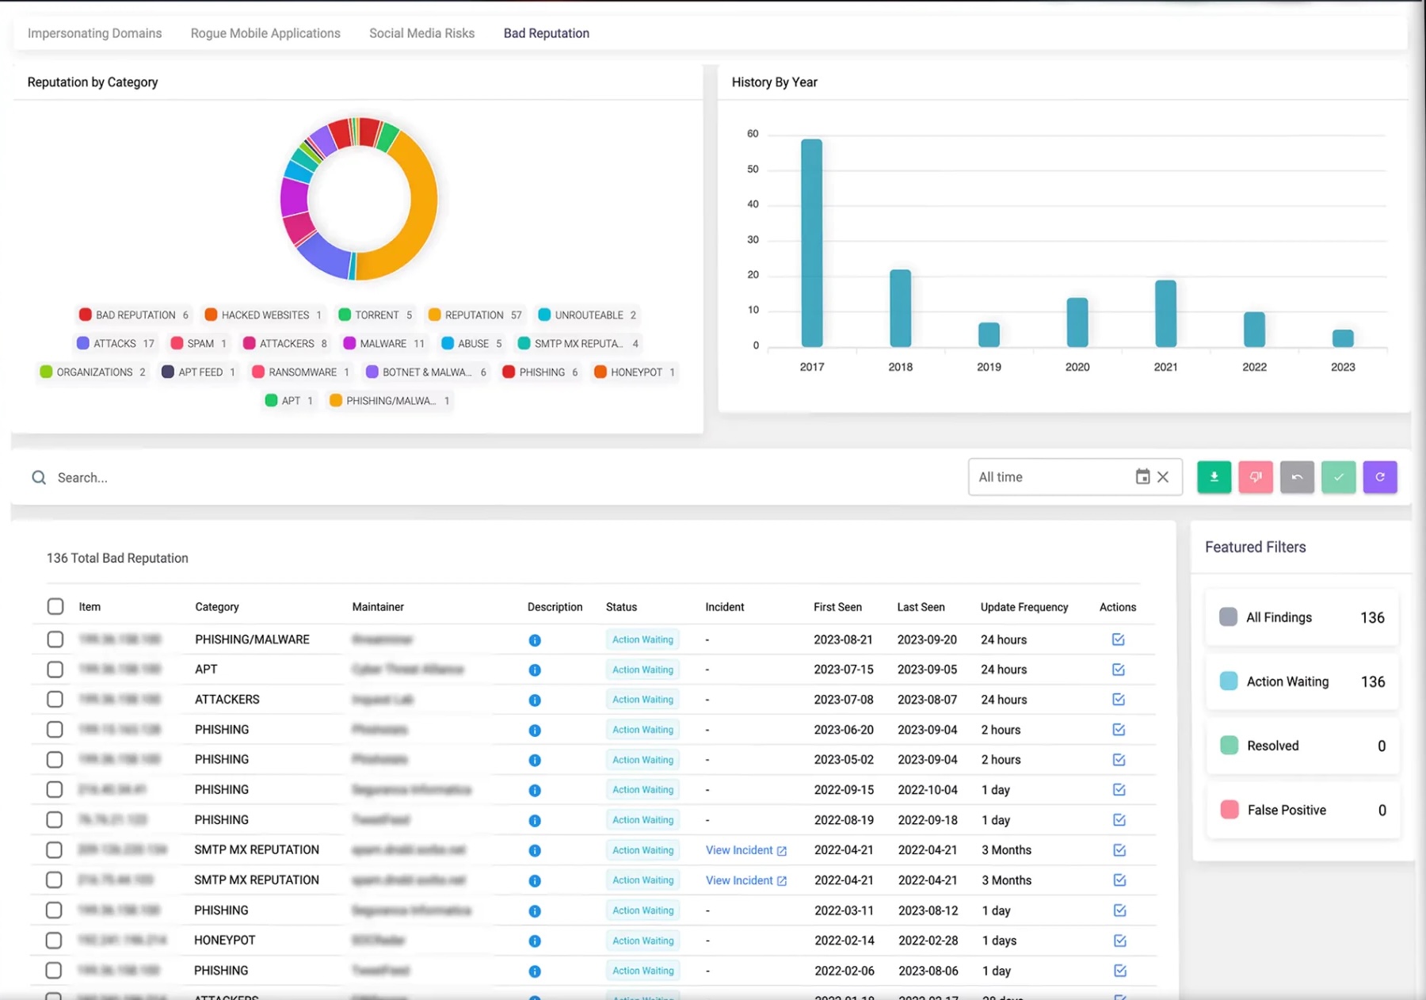Select the PHISHING/MALWARE row checkbox

[55, 639]
